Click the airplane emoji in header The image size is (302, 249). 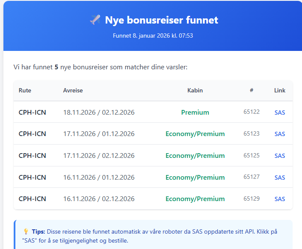pos(95,20)
